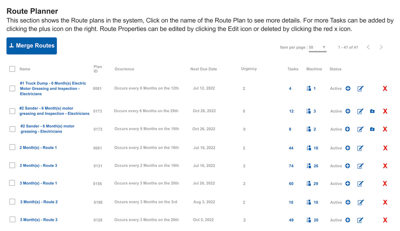400x231 pixels.
Task: Click plus icon for plan 0173
Action: (x=348, y=111)
